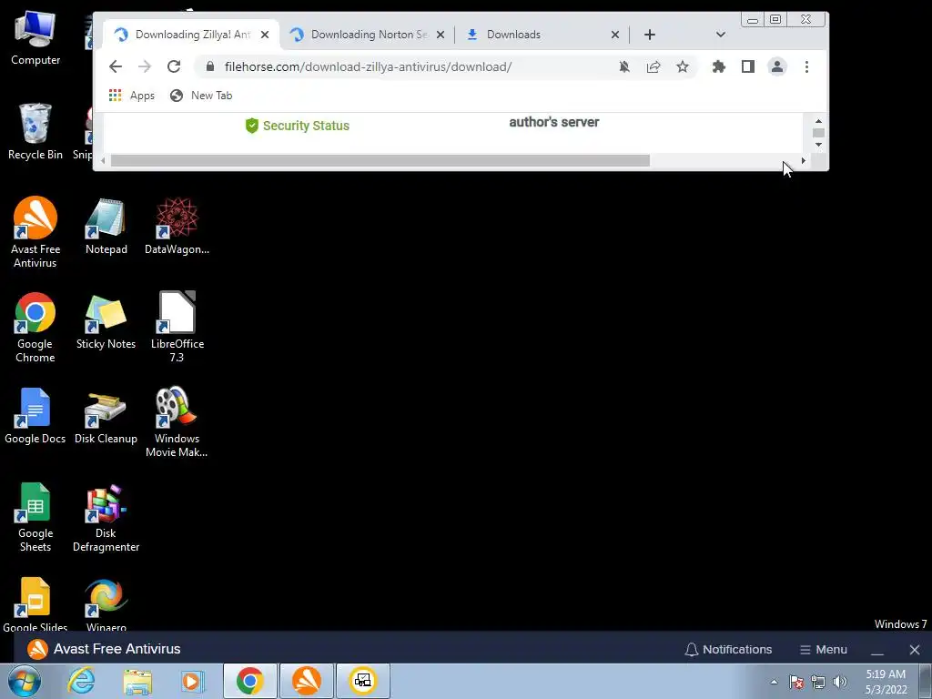Switch to Chrome taskbar button
932x699 pixels.
[249, 681]
